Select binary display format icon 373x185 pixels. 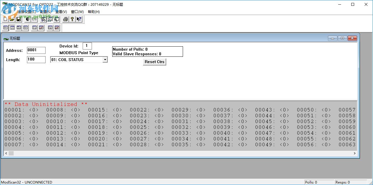click(6, 28)
